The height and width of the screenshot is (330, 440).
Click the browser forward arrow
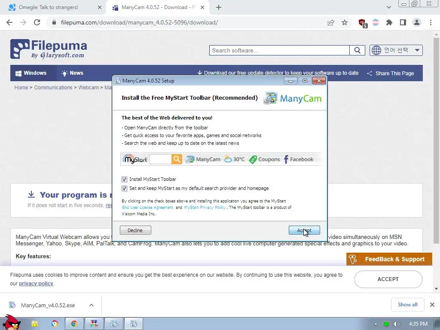coord(23,22)
